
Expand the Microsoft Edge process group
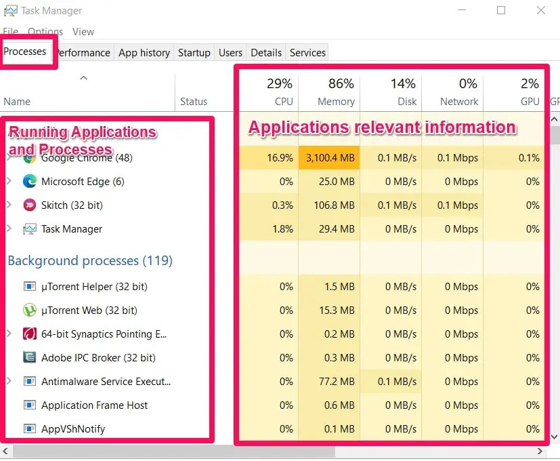(9, 181)
